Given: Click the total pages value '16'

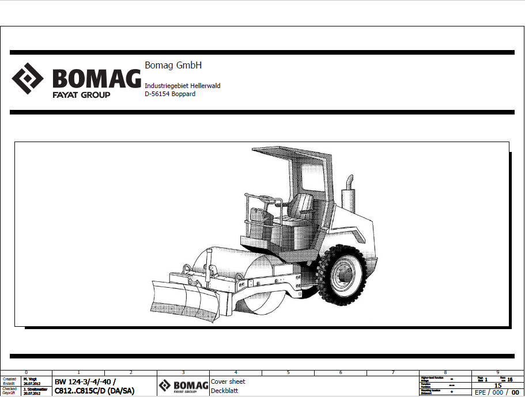Looking at the screenshot, I should [x=510, y=380].
